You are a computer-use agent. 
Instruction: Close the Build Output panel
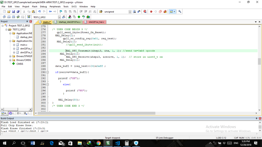point(260,118)
